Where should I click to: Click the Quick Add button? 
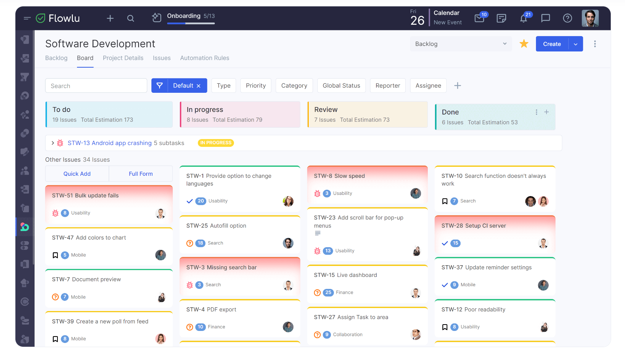tap(77, 174)
